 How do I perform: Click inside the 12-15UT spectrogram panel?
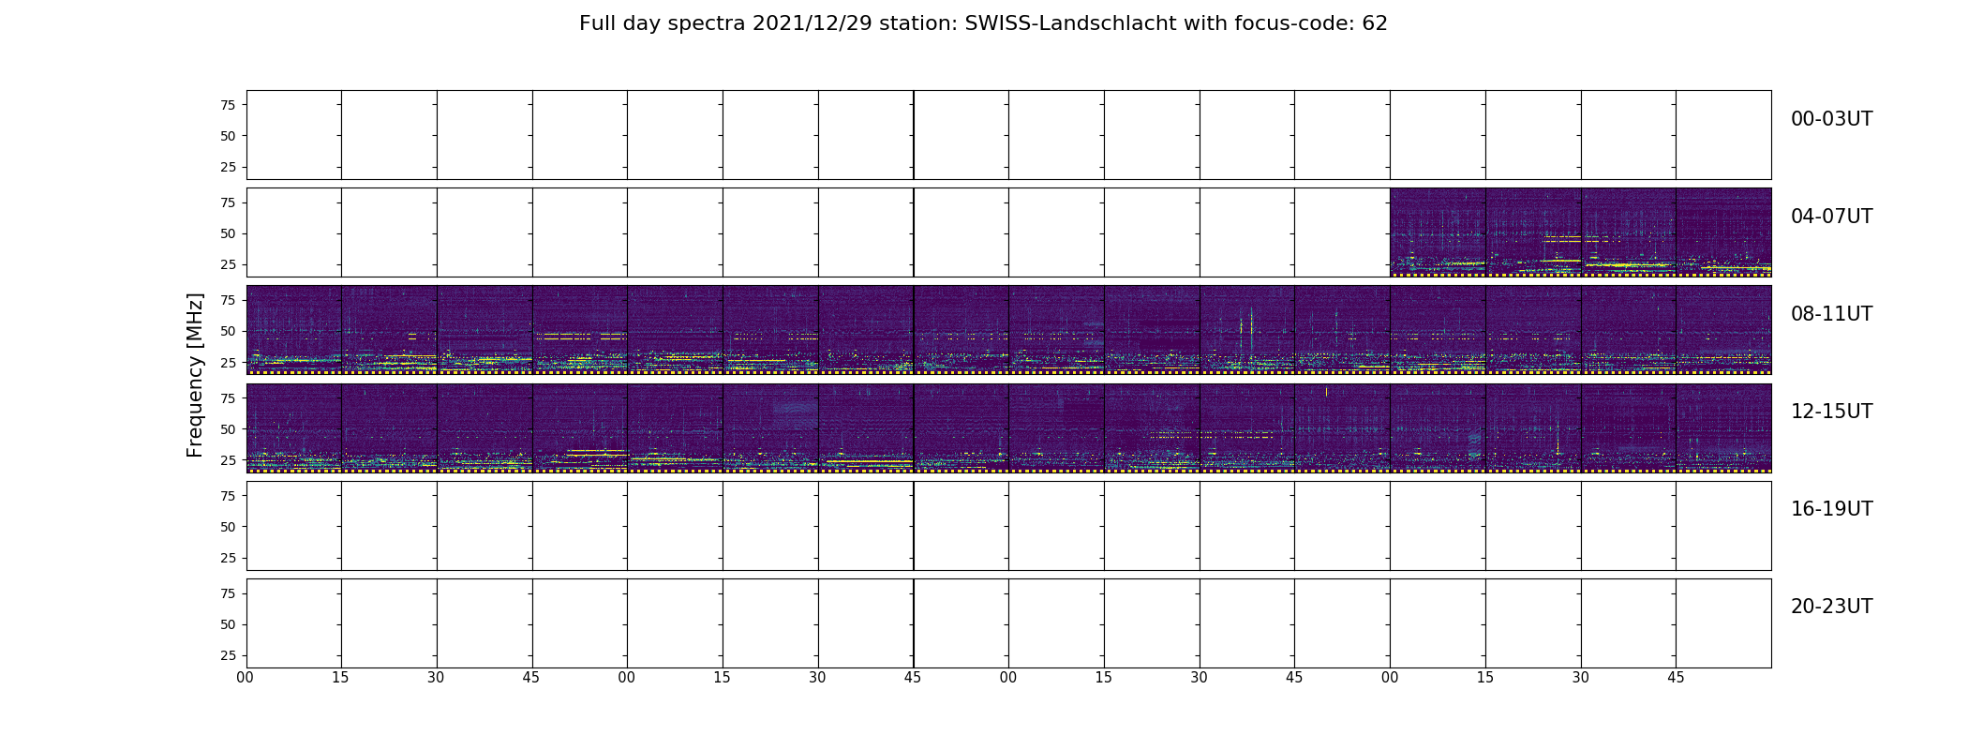pyautogui.click(x=1008, y=427)
